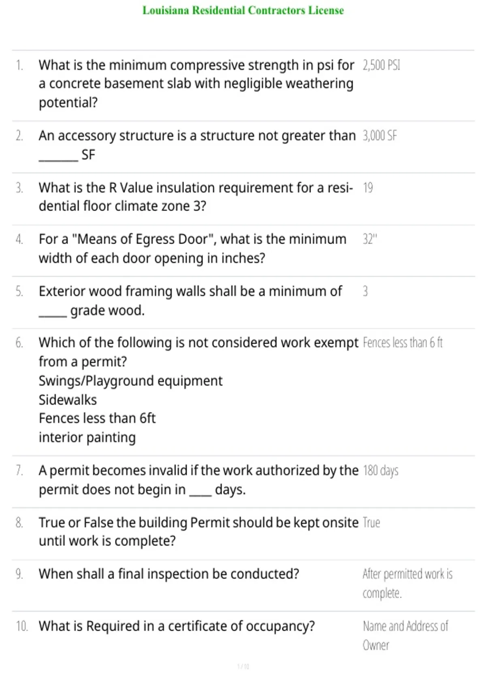Click the Fences less than 6 ft answer
The width and height of the screenshot is (486, 689).
[x=403, y=342]
